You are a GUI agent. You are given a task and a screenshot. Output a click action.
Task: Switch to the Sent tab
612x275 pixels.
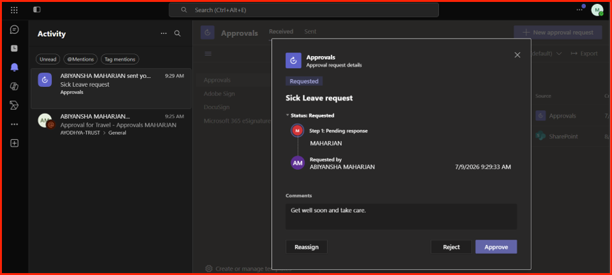[311, 31]
